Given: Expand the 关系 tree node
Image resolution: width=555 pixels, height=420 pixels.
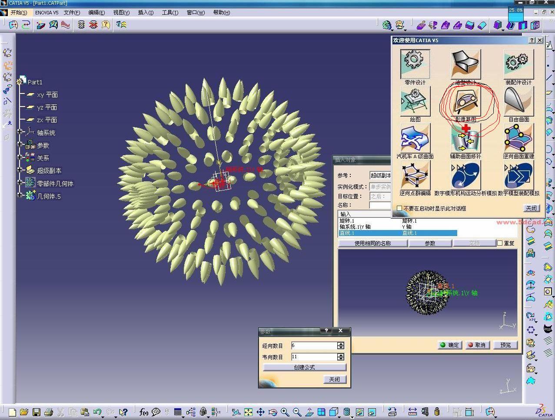Looking at the screenshot, I should pos(20,157).
